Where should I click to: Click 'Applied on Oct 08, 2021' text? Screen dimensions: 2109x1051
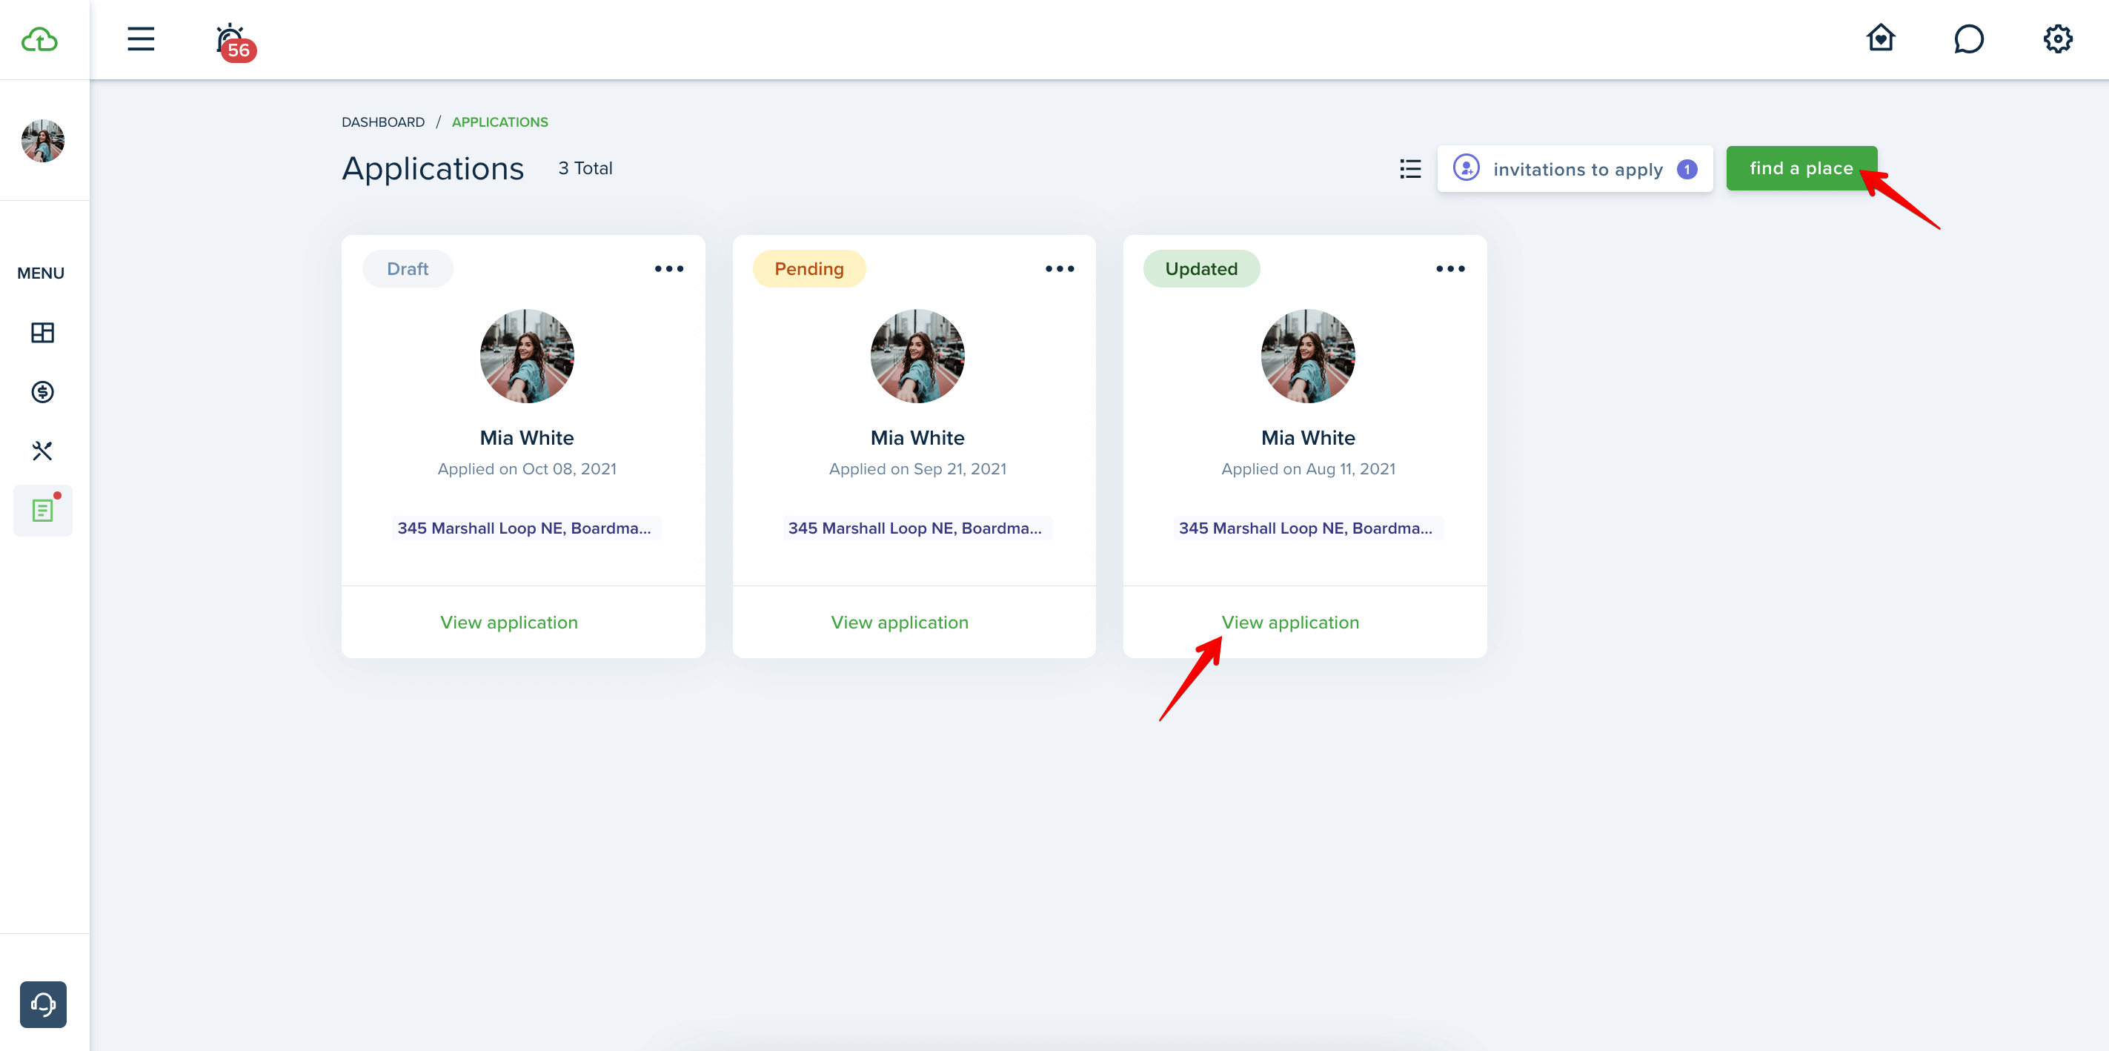point(526,468)
